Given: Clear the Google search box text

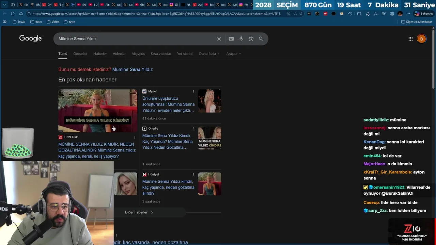Looking at the screenshot, I should (x=219, y=39).
